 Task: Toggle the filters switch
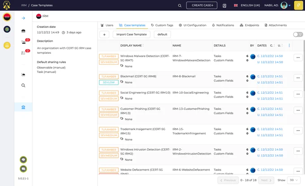point(298,35)
